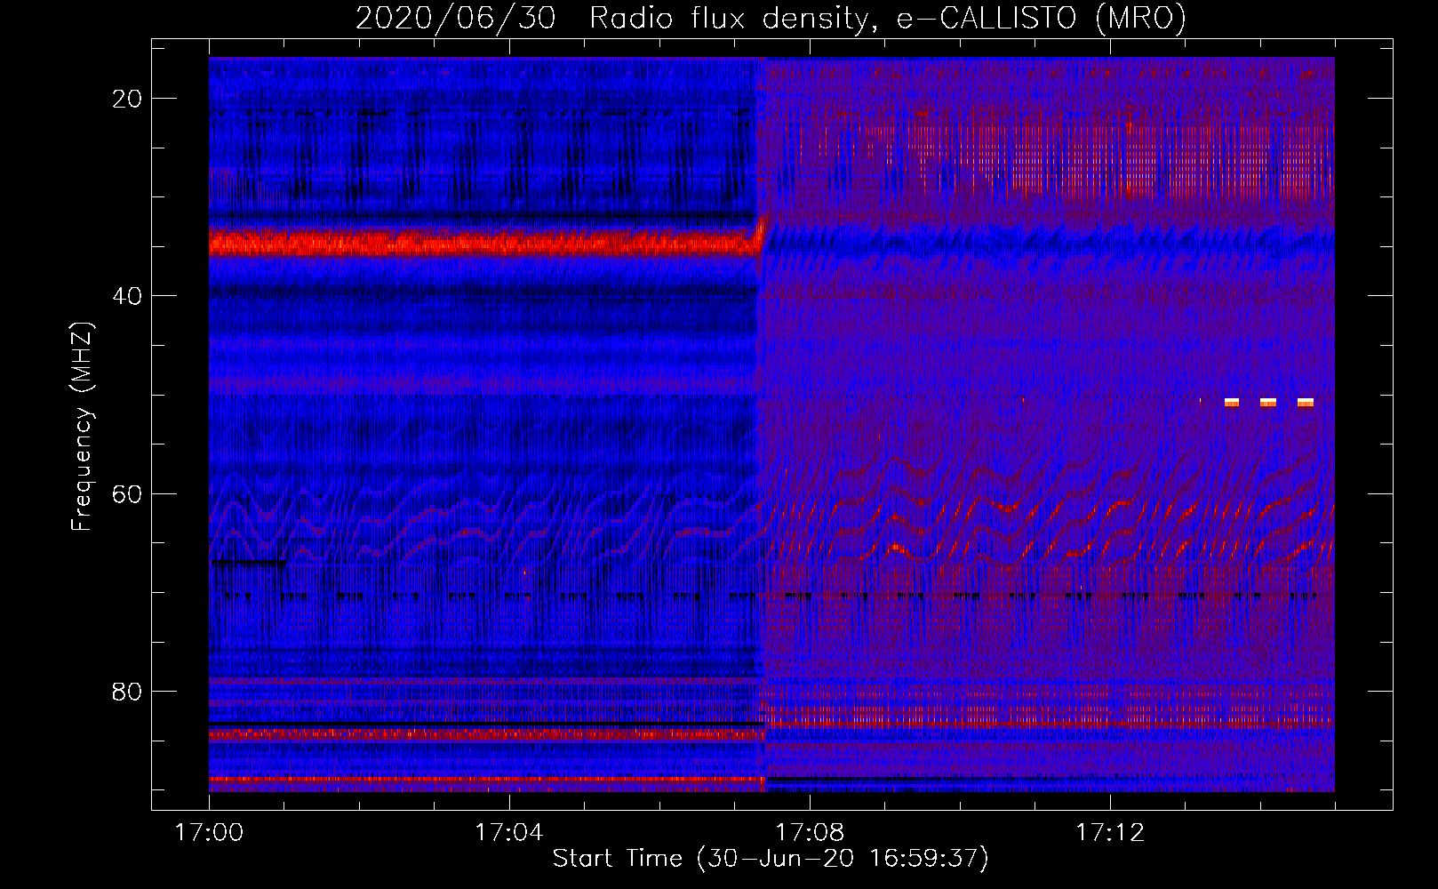Click the '17:00' time tick label

click(x=209, y=832)
